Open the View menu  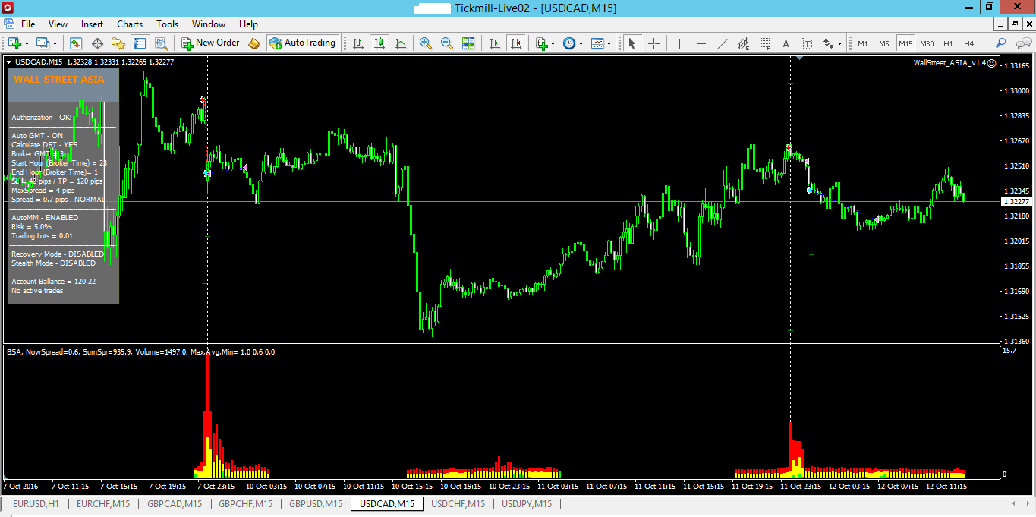click(x=58, y=24)
